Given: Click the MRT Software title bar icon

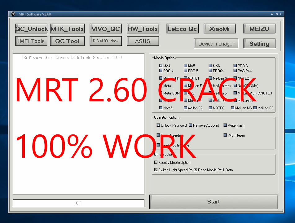Looking at the screenshot, I should (13, 14).
